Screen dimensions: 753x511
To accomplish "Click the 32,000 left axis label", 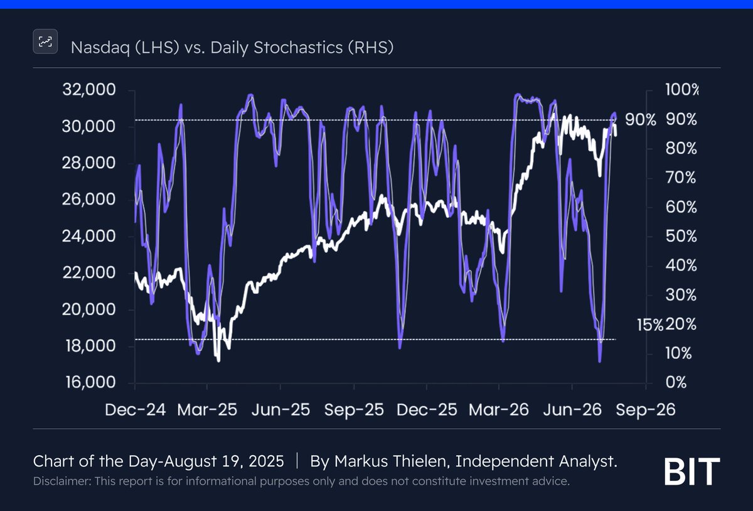I will click(x=88, y=90).
